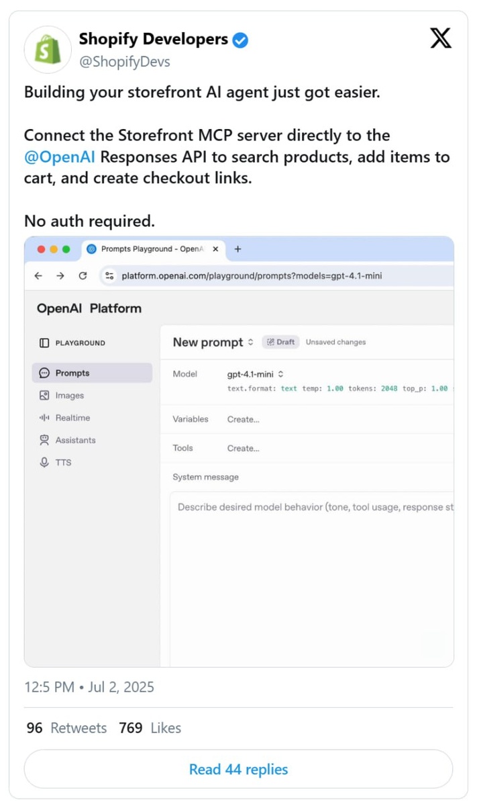Click the red macOS close dot

pyautogui.click(x=42, y=249)
